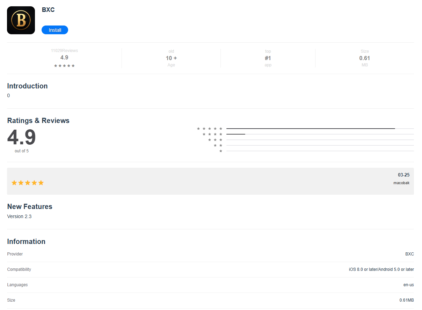Click the 0.61 MB size stat
This screenshot has width=422, height=310.
(364, 58)
